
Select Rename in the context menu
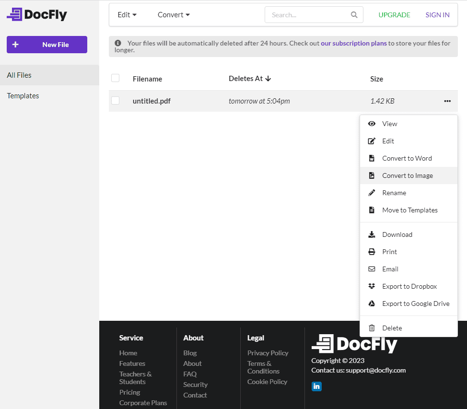[409, 193]
